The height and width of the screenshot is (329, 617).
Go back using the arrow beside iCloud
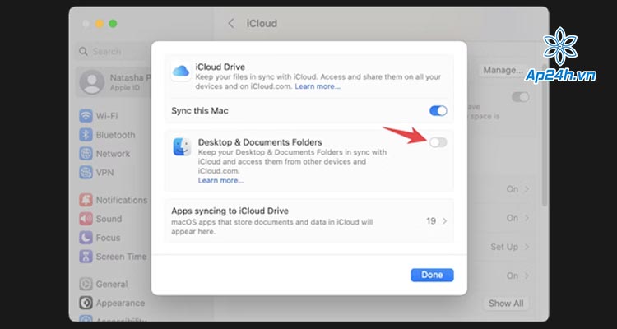(231, 24)
